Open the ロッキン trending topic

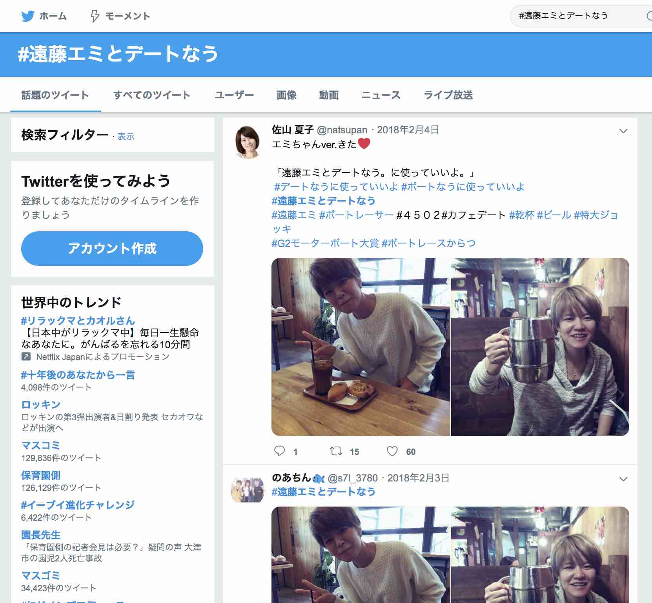point(41,405)
